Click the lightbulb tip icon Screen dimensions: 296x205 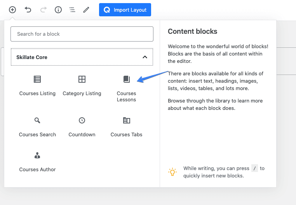(x=172, y=172)
